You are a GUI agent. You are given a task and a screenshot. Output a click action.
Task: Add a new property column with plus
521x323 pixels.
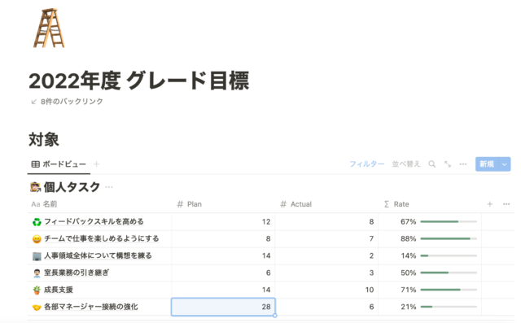[490, 204]
